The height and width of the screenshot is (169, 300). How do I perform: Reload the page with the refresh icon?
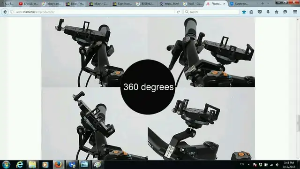[178, 12]
